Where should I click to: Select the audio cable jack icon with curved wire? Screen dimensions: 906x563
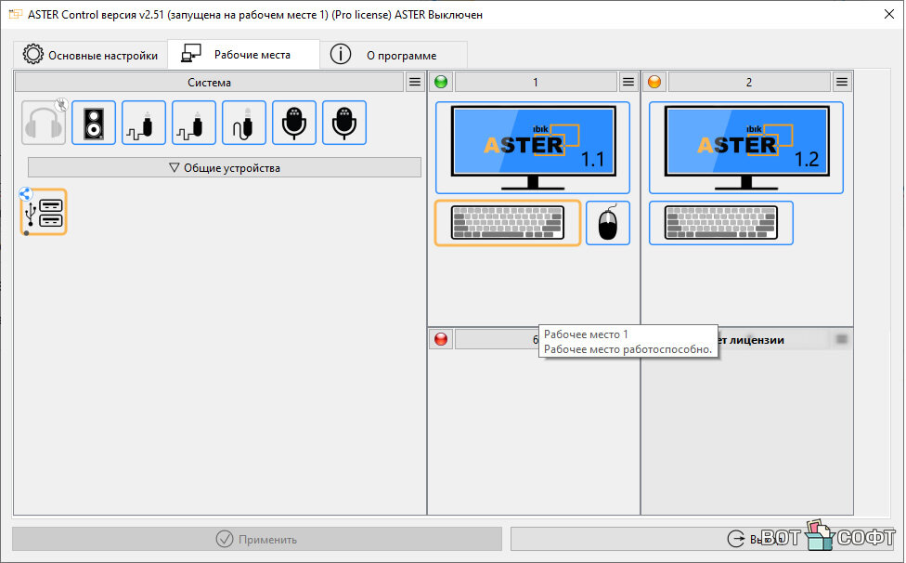pyautogui.click(x=244, y=123)
